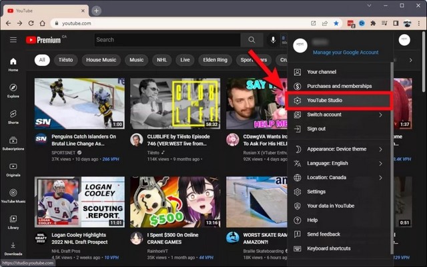Click the browser forward arrow
This screenshot has width=427, height=267.
(19, 23)
